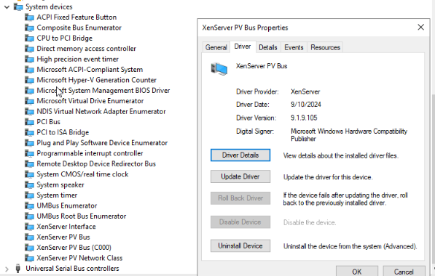
Task: Click the Device Manager vertical scrollbar
Action: tap(433, 179)
